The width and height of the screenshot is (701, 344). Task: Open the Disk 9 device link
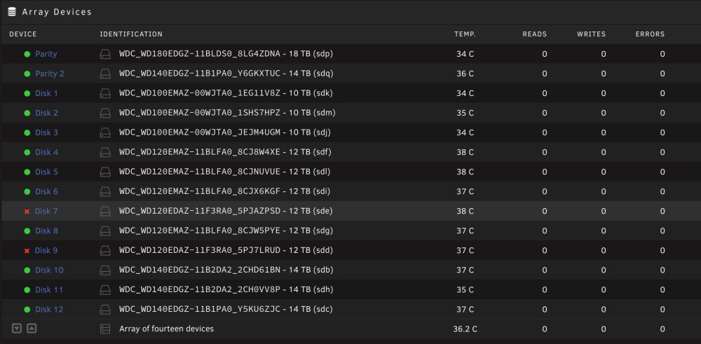point(46,251)
